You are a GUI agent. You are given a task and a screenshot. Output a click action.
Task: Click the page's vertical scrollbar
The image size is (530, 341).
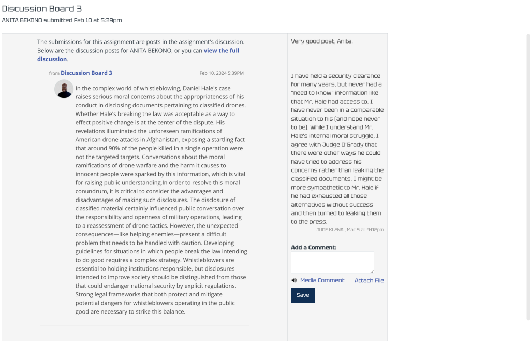coord(528,176)
